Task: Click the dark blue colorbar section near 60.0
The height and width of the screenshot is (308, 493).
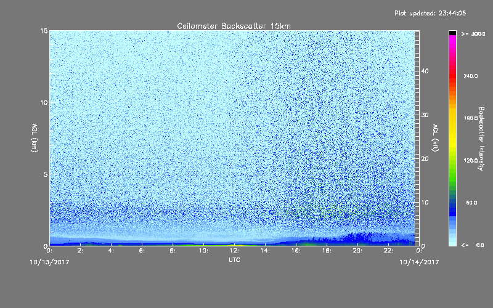Action: point(452,208)
